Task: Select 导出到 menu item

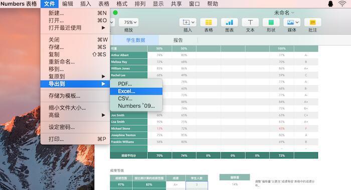Action: point(75,84)
